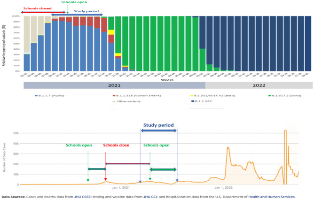Click the B.1.617.2 (Delta) legend entry
This screenshot has width=314, height=200.
[285, 96]
